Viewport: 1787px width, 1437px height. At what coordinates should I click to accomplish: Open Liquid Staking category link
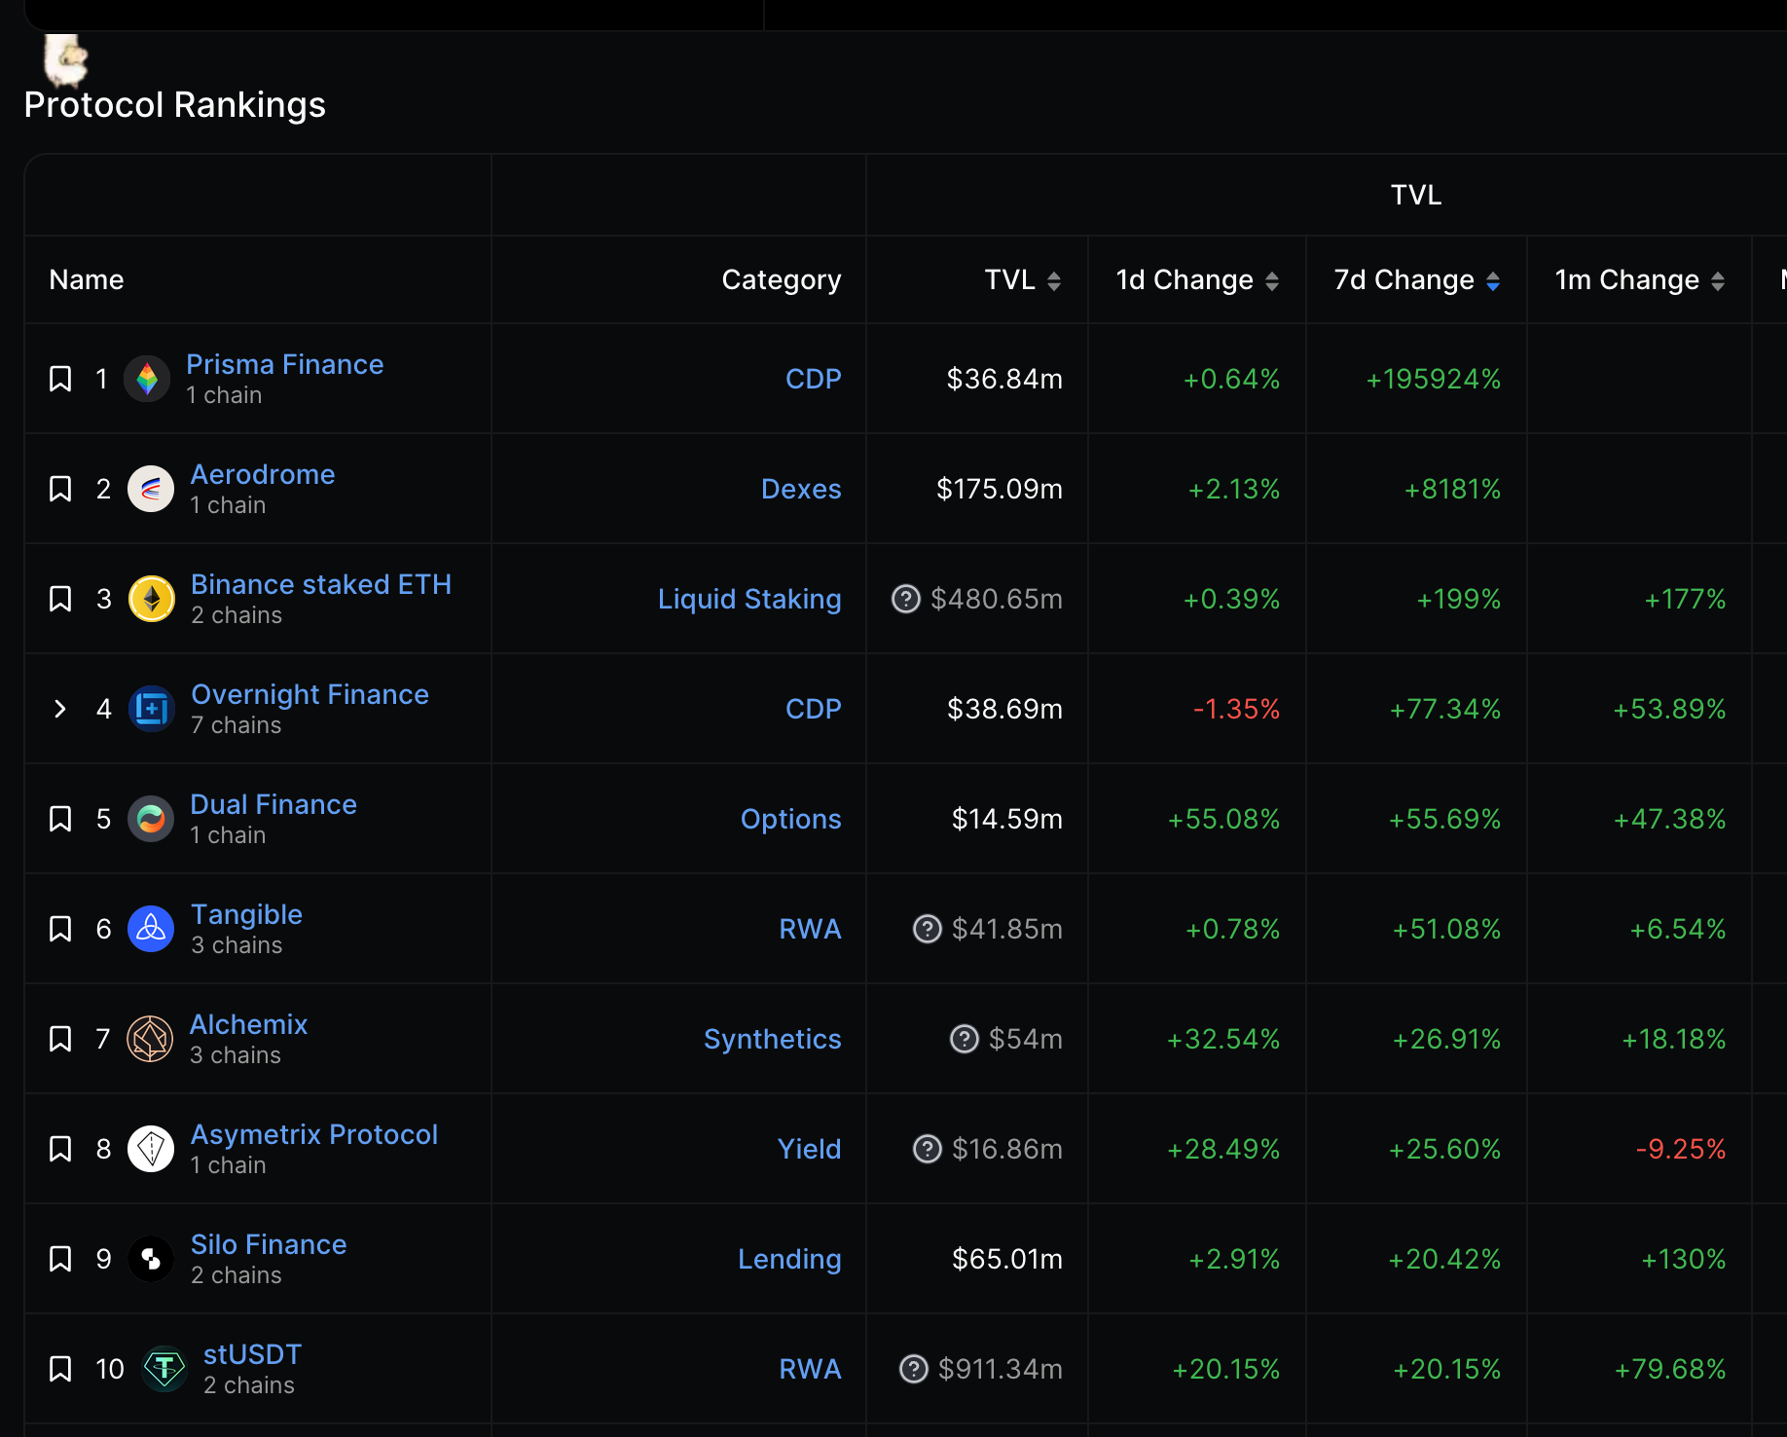pos(749,599)
